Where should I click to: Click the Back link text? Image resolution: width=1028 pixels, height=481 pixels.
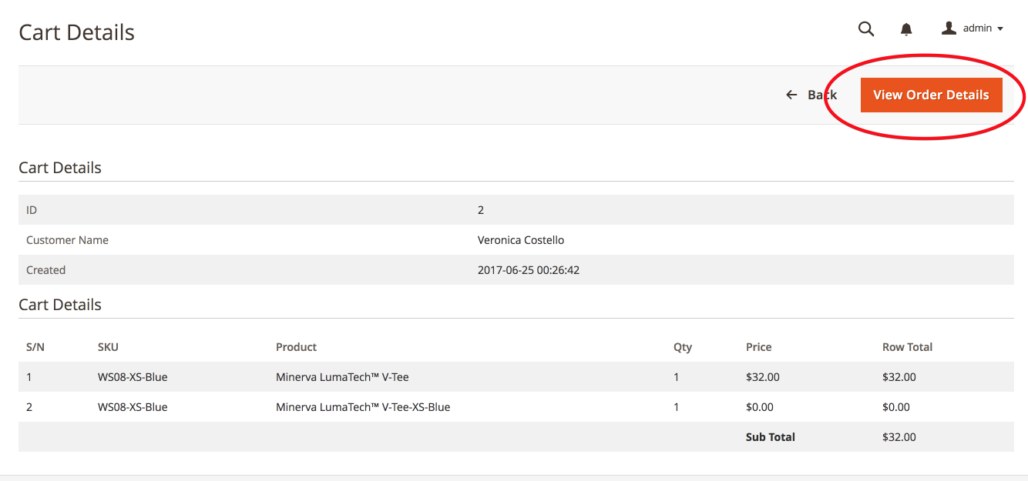[x=821, y=95]
